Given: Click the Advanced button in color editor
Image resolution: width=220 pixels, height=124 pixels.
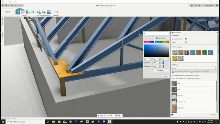Looking at the screenshot, I should [x=161, y=70].
